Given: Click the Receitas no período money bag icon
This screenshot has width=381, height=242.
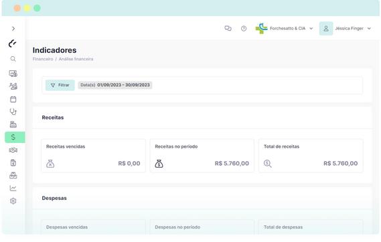Looking at the screenshot, I should [x=159, y=164].
